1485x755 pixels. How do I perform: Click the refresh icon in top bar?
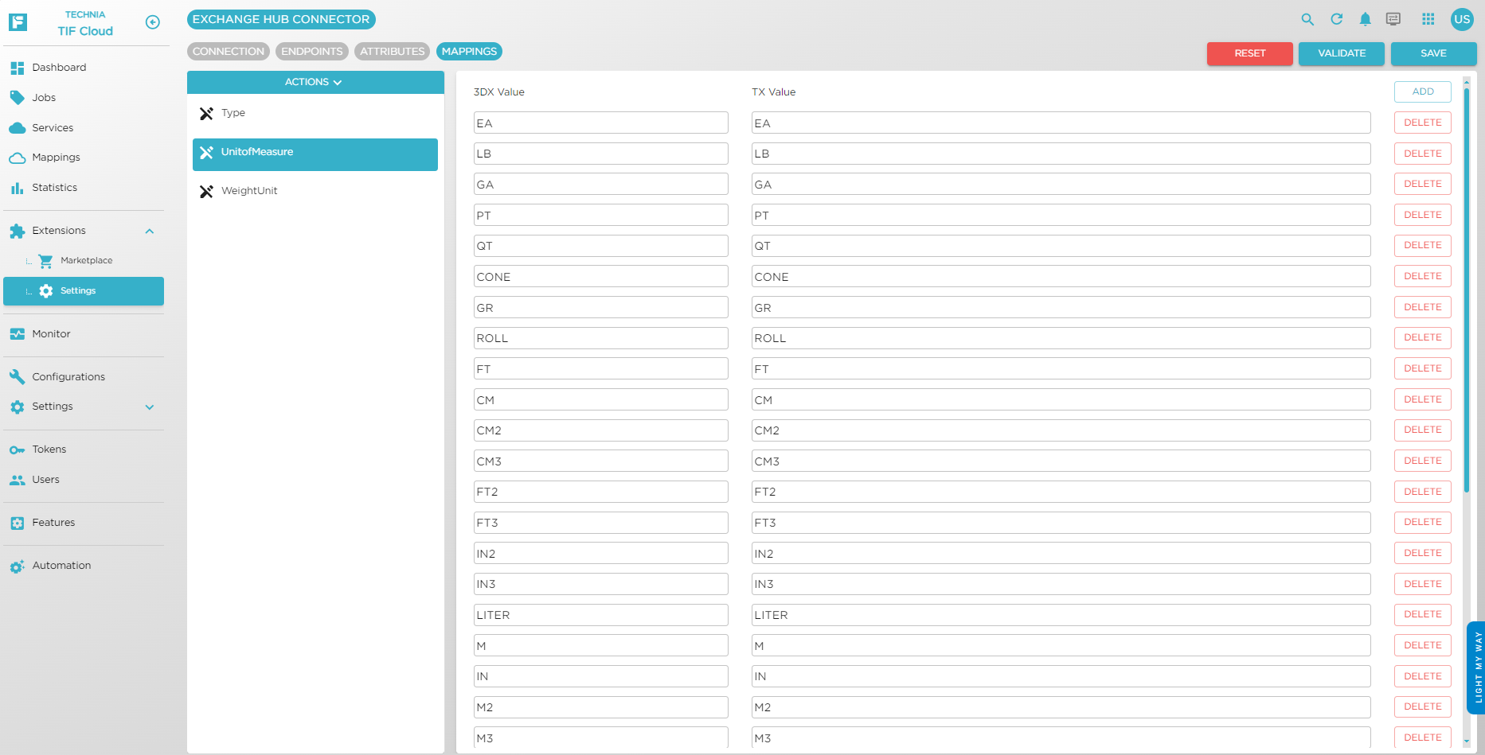tap(1337, 19)
